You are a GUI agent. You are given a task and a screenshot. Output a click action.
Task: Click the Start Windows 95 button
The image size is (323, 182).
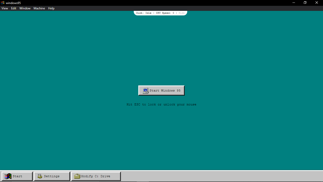(161, 90)
